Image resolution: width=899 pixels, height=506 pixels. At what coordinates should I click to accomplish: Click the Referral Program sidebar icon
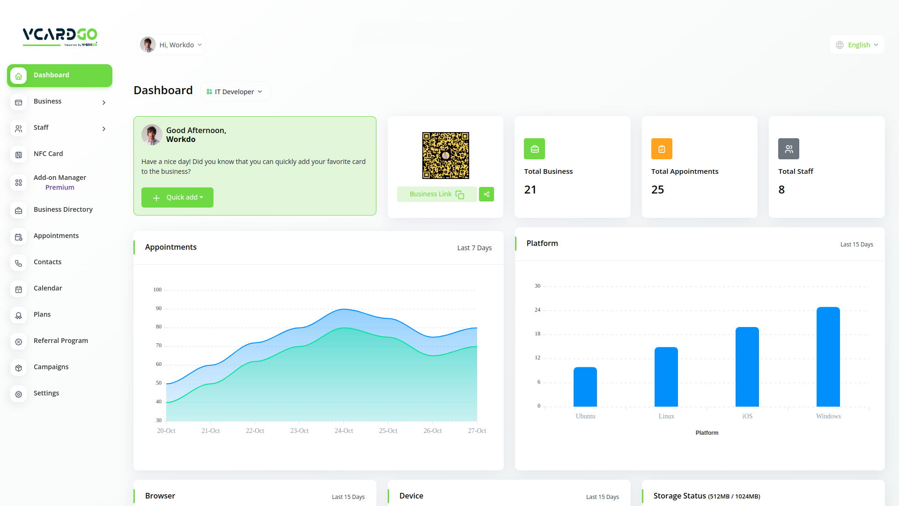pos(19,342)
